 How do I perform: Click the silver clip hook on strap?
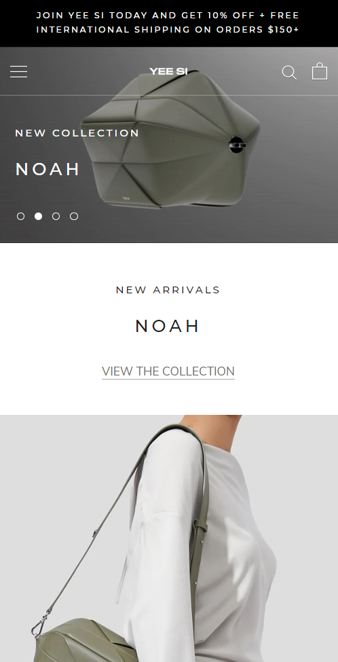pyautogui.click(x=39, y=625)
